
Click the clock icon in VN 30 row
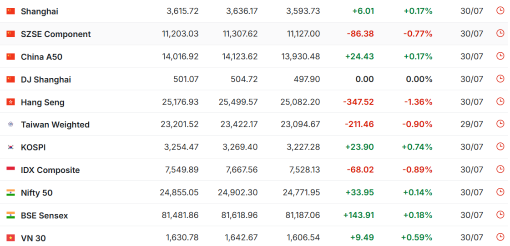(500, 237)
